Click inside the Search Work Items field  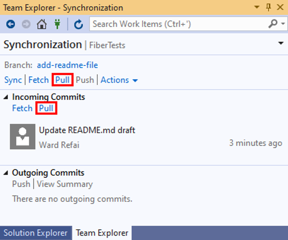[x=178, y=24]
